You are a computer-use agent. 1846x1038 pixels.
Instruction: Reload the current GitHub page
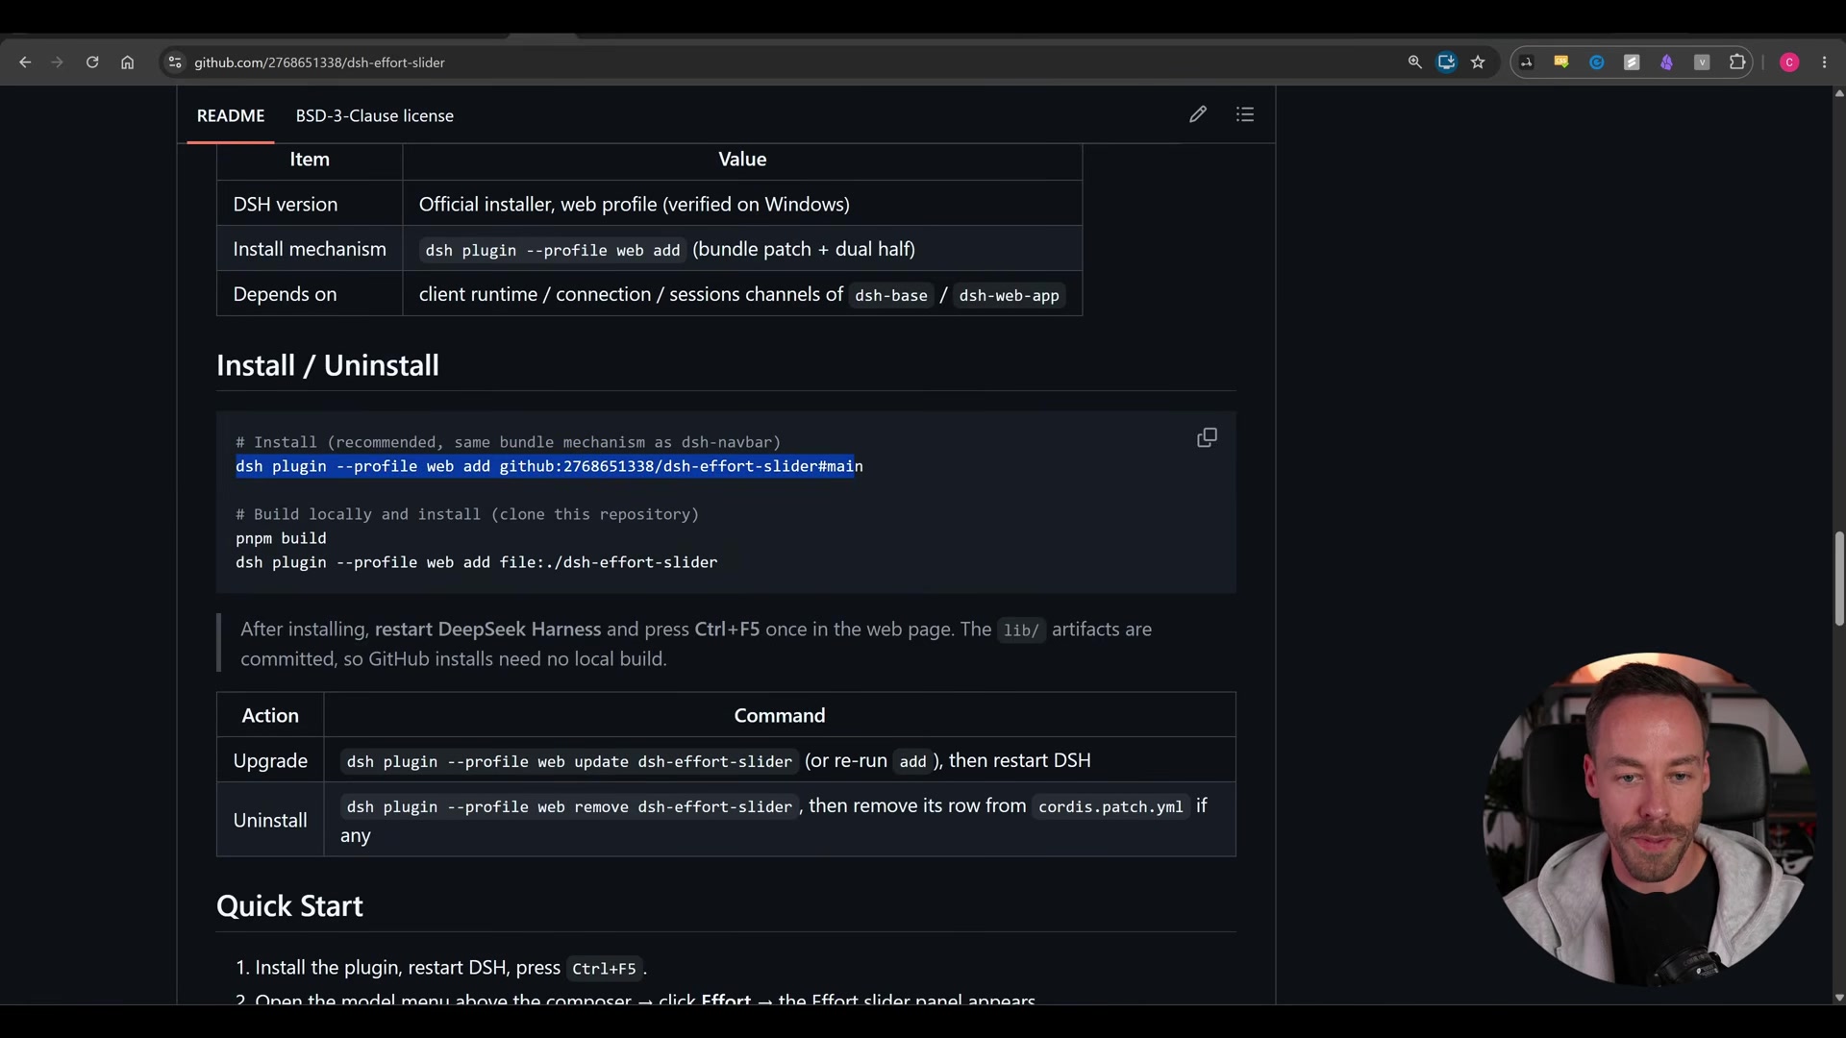click(x=92, y=62)
